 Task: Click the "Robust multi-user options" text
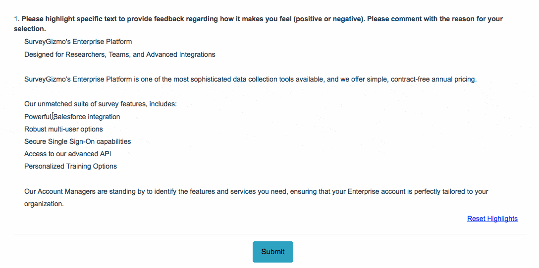point(63,129)
